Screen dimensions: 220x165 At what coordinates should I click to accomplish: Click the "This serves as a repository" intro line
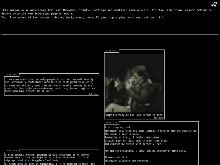click(x=106, y=12)
